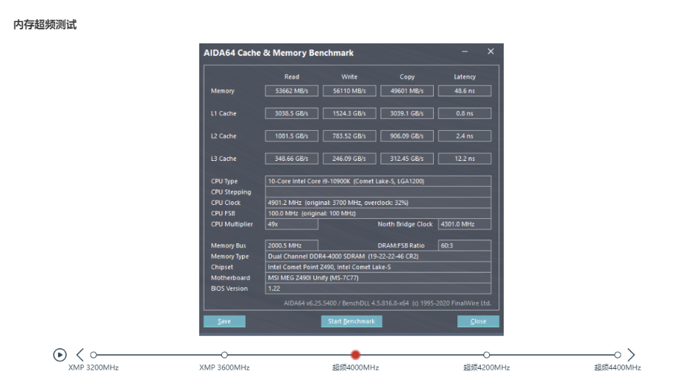The height and width of the screenshot is (385, 675).
Task: Click DRAM:FSB Ratio 60:3 field
Action: coord(465,245)
